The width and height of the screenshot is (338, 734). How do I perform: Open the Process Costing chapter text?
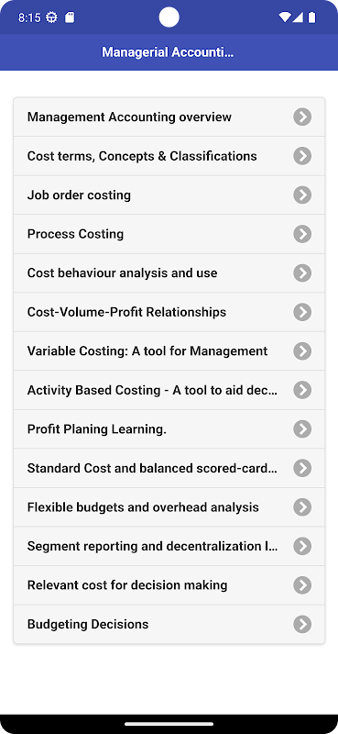pos(75,234)
